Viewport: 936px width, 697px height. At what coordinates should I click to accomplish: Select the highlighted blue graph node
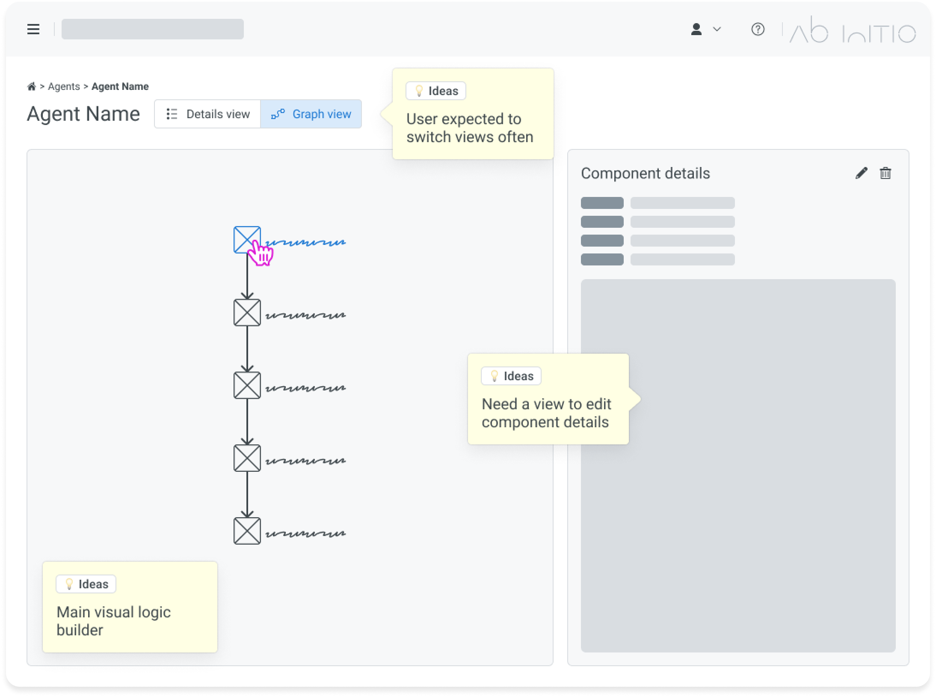(247, 239)
